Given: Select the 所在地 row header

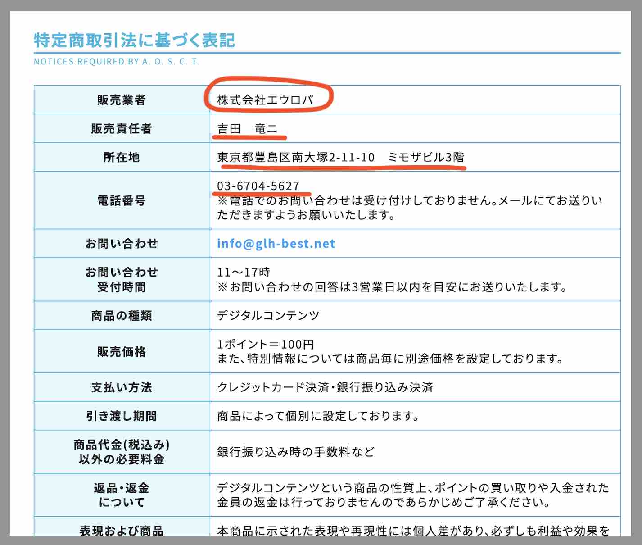Looking at the screenshot, I should [x=122, y=157].
